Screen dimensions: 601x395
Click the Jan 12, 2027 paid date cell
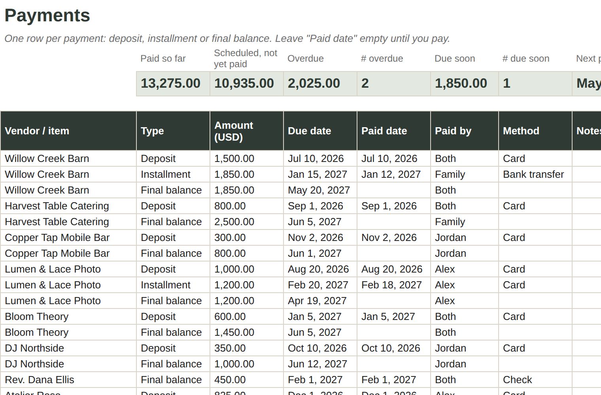(x=394, y=174)
